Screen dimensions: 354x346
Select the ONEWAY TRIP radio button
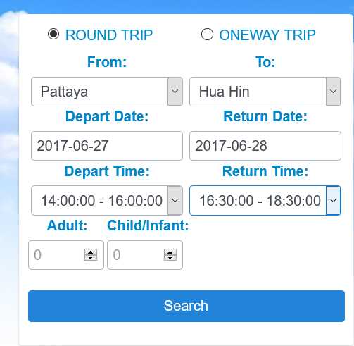coord(207,35)
